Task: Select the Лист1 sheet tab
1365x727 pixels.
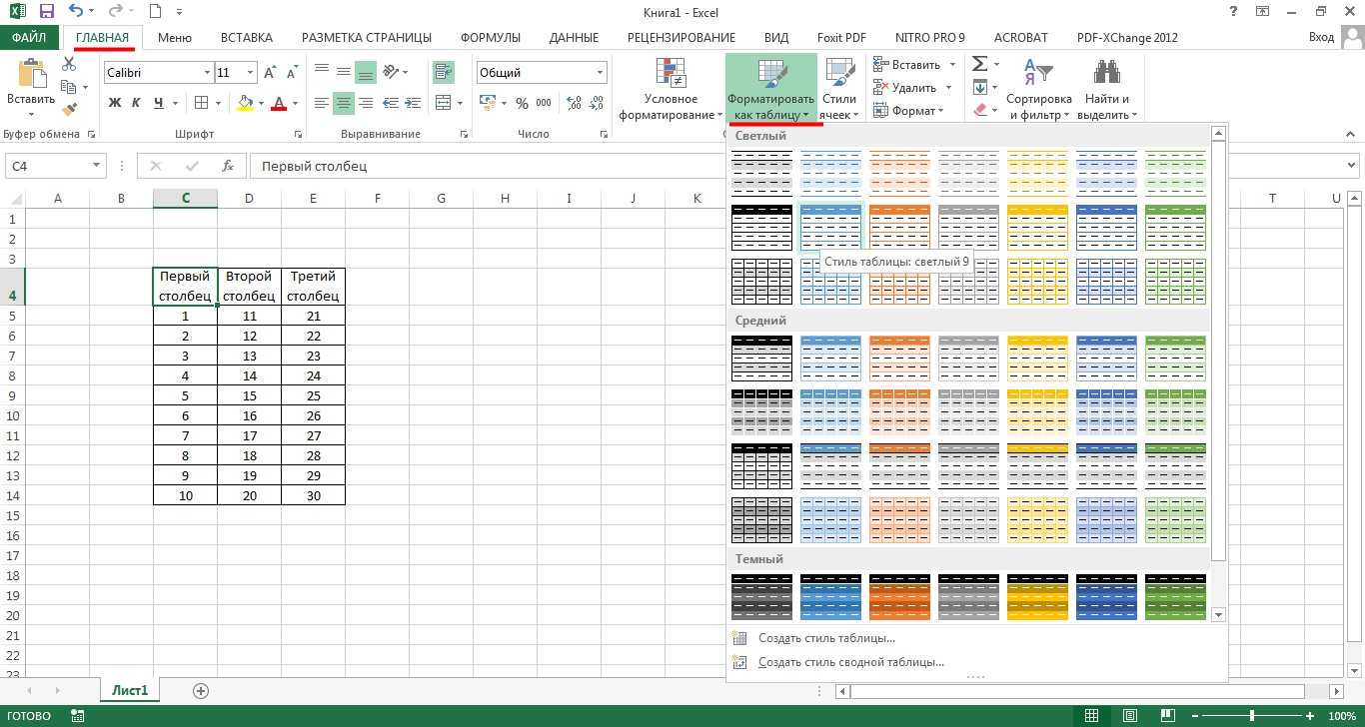Action: pos(129,690)
